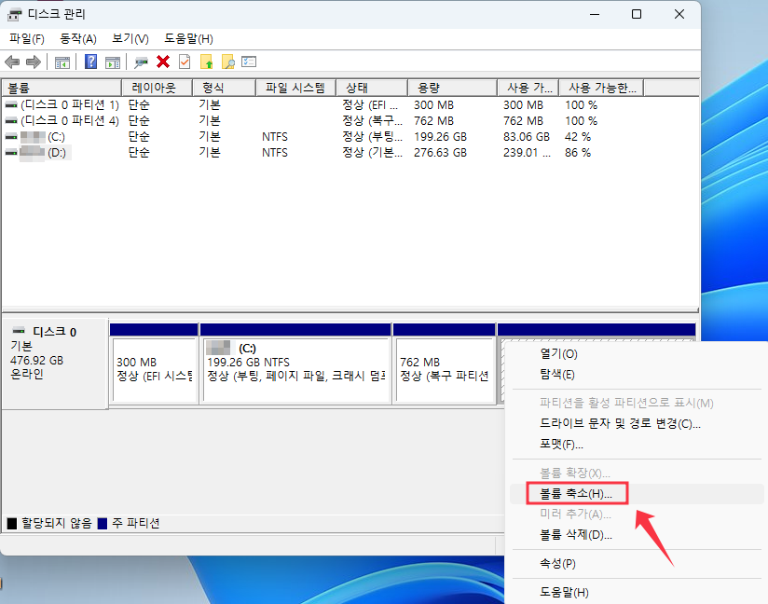This screenshot has width=768, height=604.
Task: Open the 파일(F) menu
Action: click(26, 38)
